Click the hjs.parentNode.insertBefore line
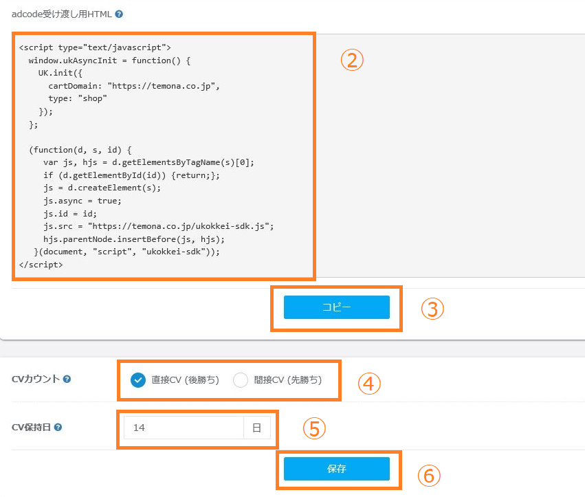The width and height of the screenshot is (585, 497). [134, 239]
